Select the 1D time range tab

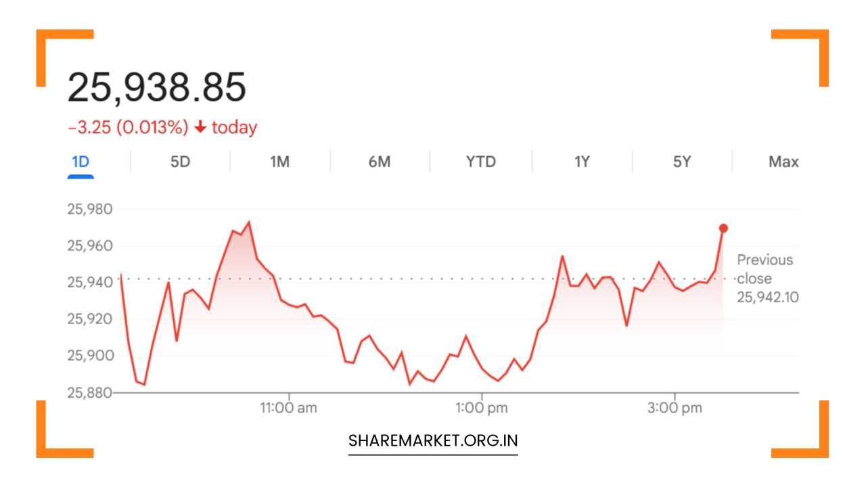[x=81, y=162]
